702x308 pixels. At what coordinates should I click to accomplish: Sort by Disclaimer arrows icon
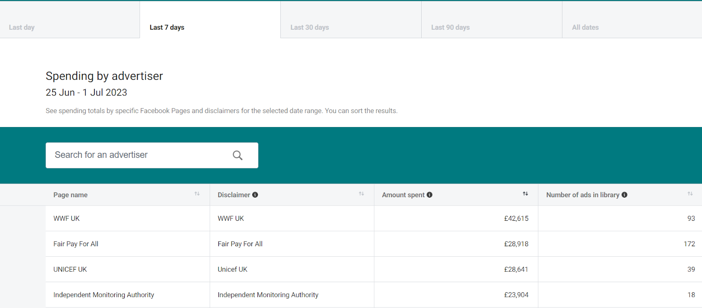362,194
